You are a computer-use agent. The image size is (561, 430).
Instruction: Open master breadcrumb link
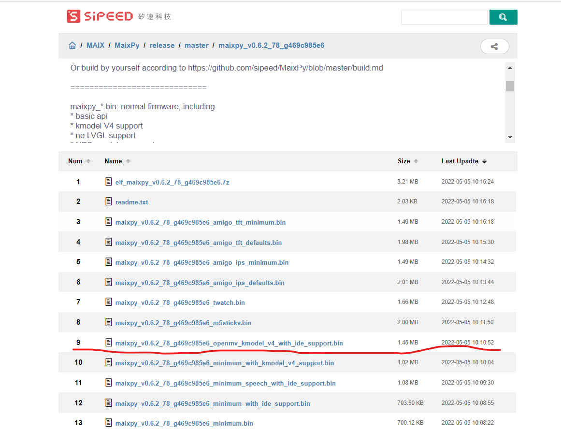coord(196,45)
